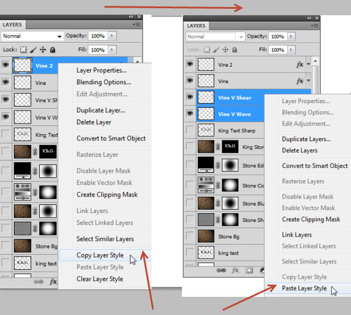The width and height of the screenshot is (351, 315).
Task: Choose Link Layers in right context menu
Action: (x=297, y=235)
